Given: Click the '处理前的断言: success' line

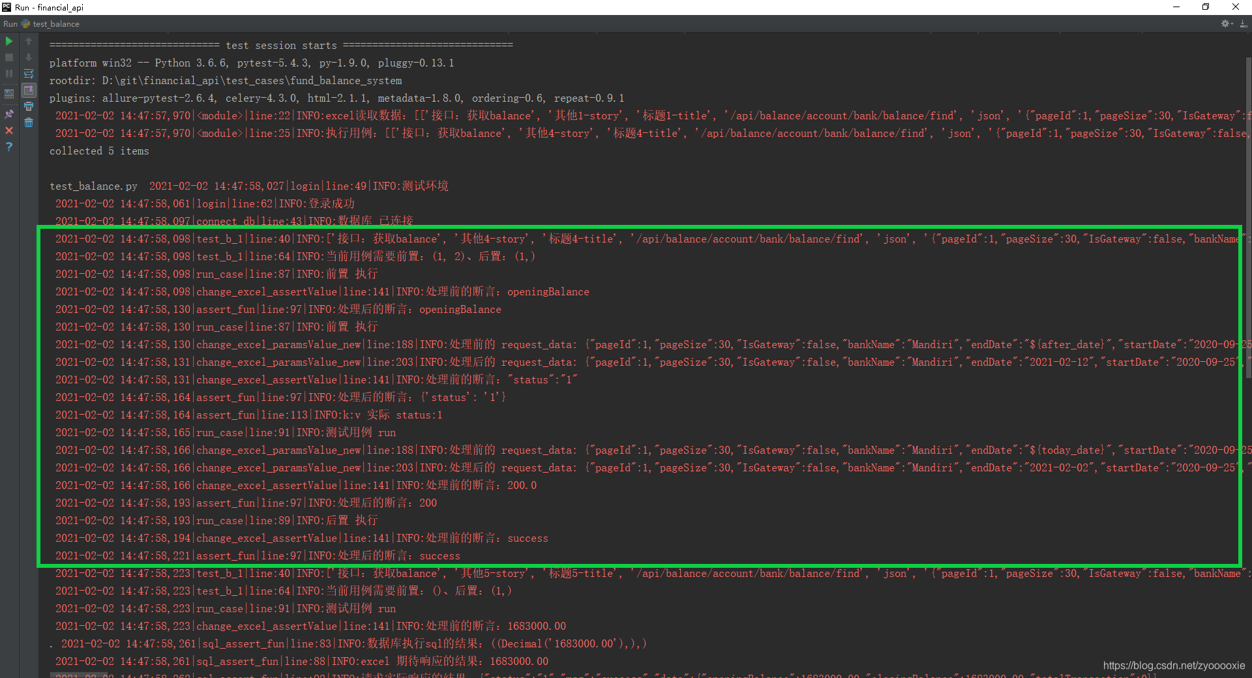Looking at the screenshot, I should point(302,538).
